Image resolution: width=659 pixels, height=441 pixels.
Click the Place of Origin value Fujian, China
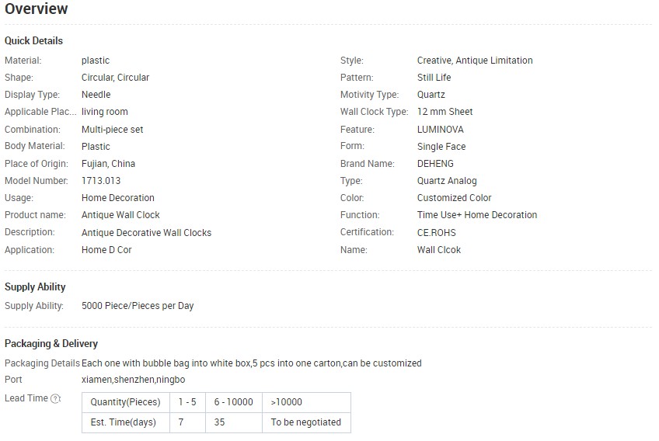(109, 163)
